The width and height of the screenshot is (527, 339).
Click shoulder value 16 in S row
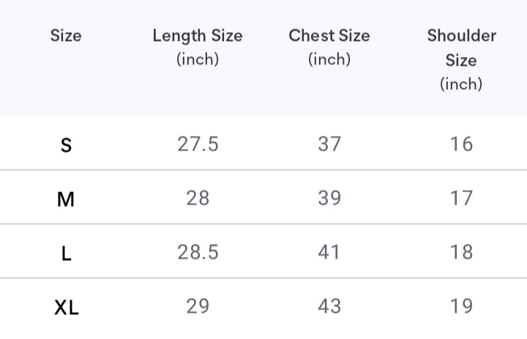pyautogui.click(x=461, y=144)
